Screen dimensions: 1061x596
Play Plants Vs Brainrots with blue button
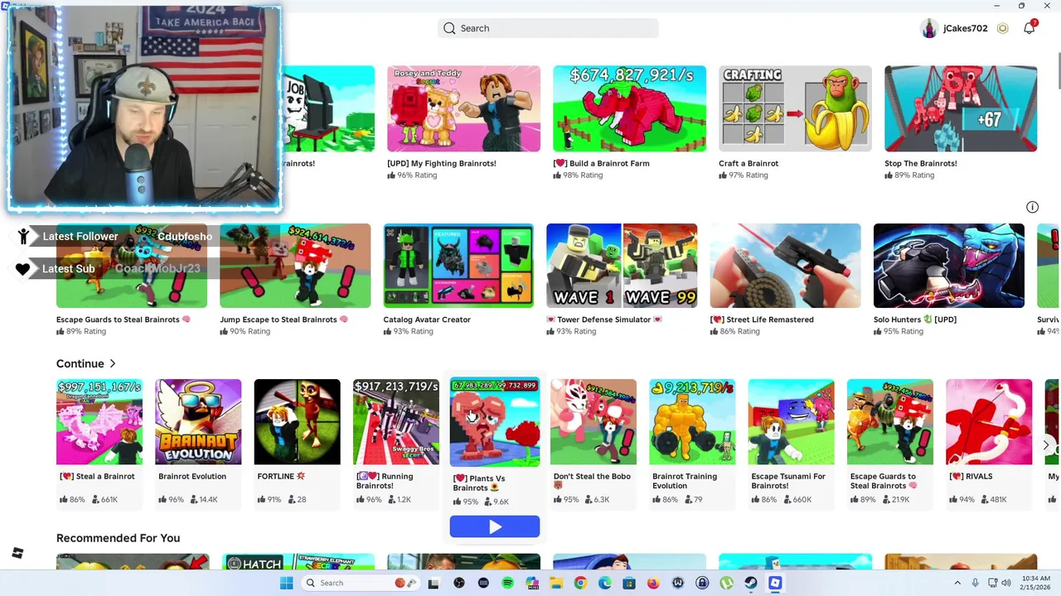(x=495, y=526)
